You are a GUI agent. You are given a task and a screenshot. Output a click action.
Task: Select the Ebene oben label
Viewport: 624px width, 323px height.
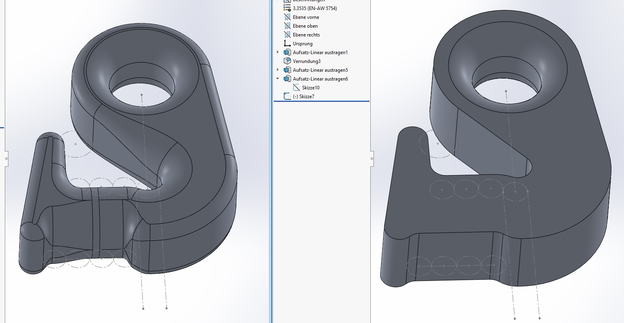pyautogui.click(x=305, y=26)
